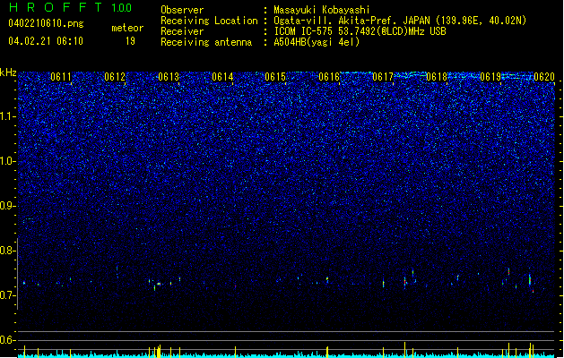Click the 0.6 kHz axis label
Image resolution: width=564 pixels, height=358 pixels.
click(7, 340)
